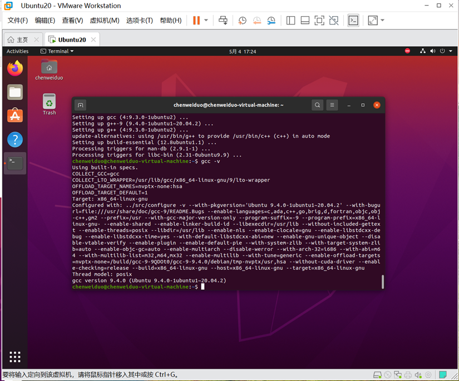This screenshot has height=381, width=459.
Task: Open the clock showing 5月4 17:24
Action: tap(243, 52)
